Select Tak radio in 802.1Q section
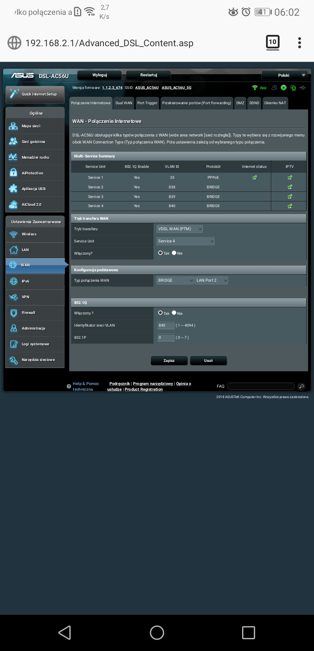This screenshot has width=314, height=651. (160, 313)
